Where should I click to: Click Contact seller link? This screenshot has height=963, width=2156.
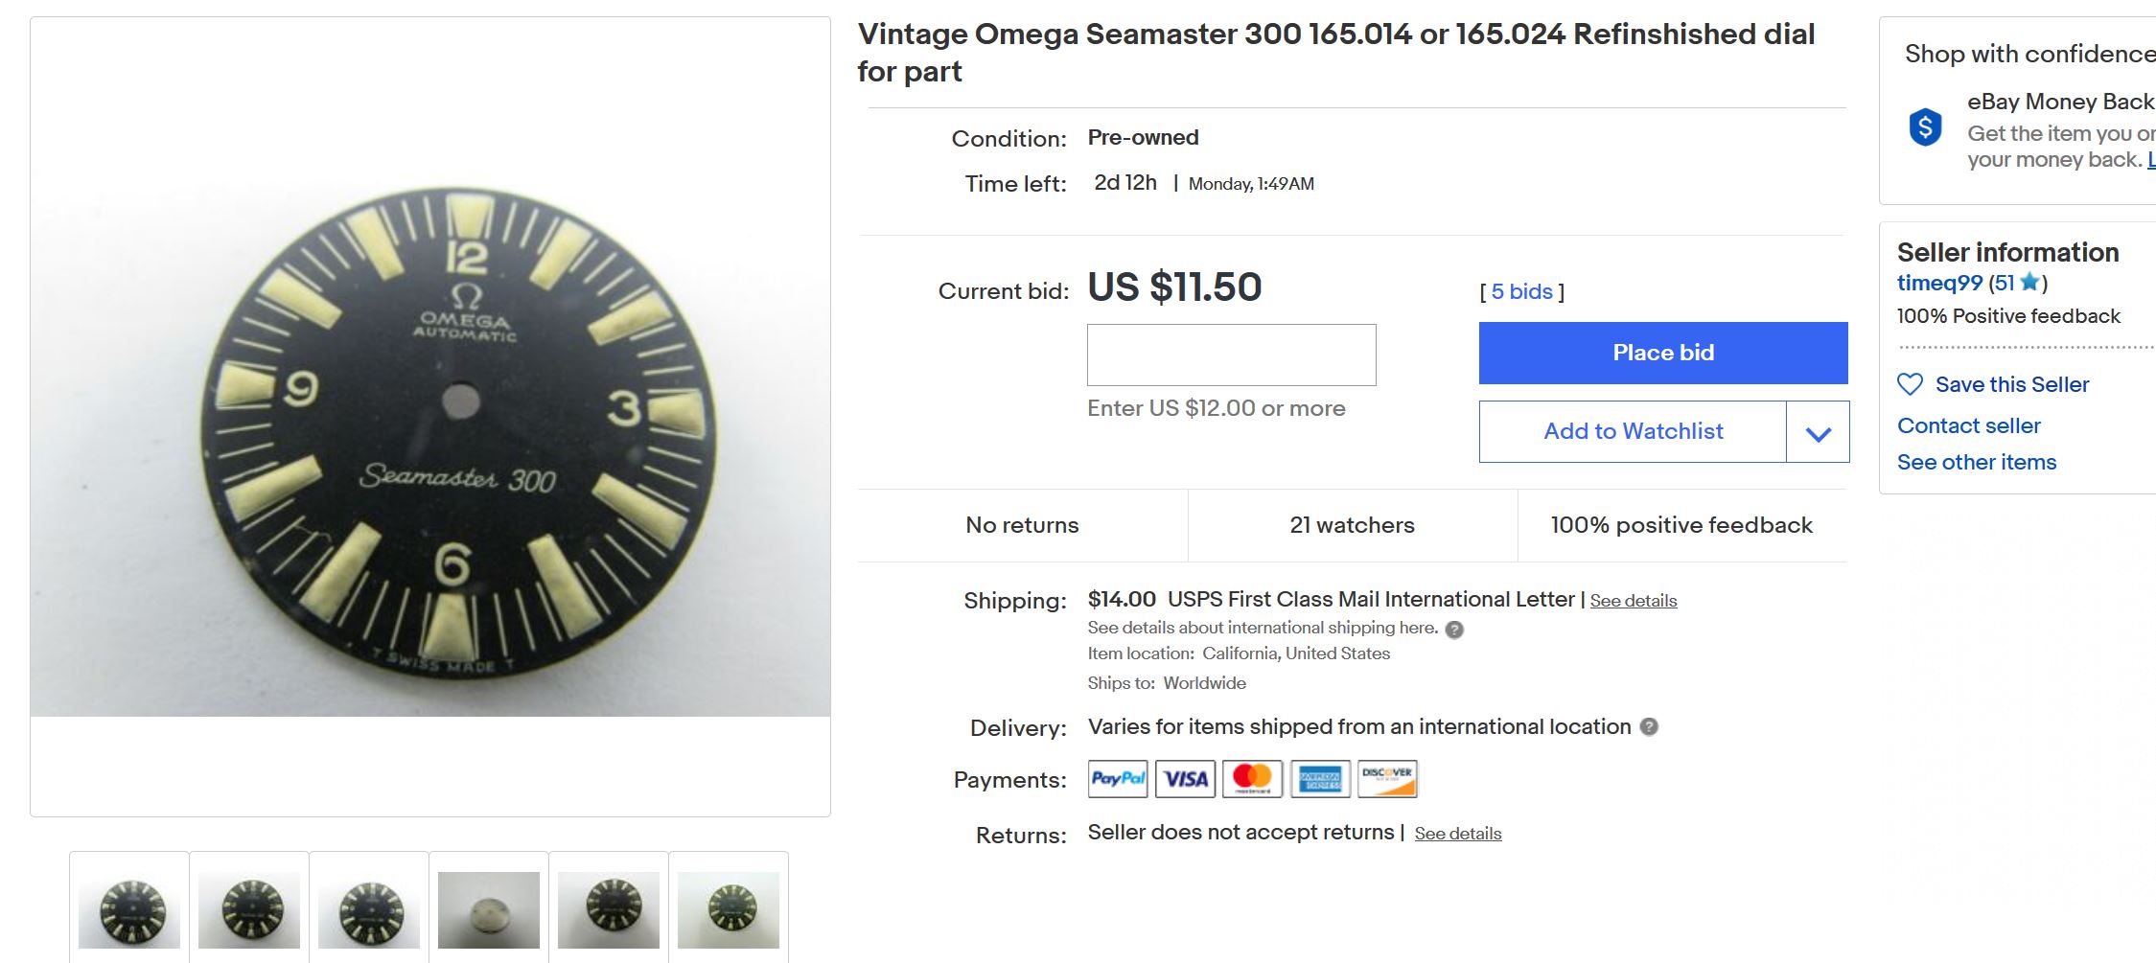tap(1968, 425)
